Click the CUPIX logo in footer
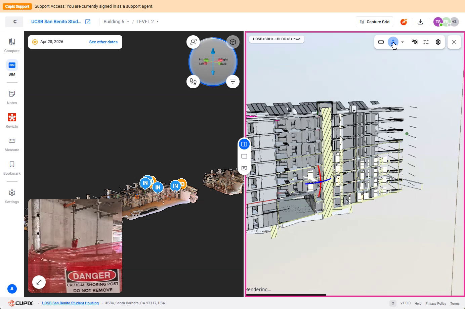The width and height of the screenshot is (465, 309). pyautogui.click(x=21, y=303)
